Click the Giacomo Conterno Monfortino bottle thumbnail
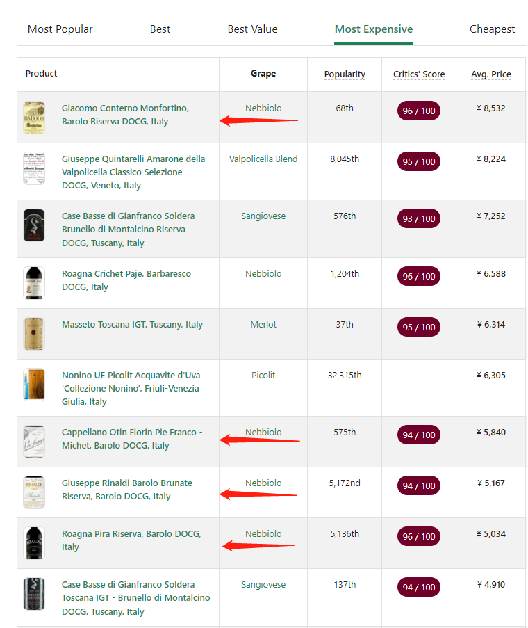528x628 pixels. click(34, 117)
